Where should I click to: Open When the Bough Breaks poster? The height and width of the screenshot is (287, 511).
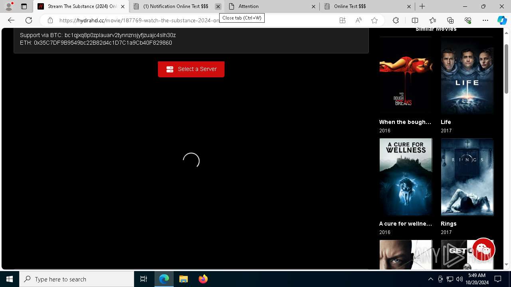point(406,76)
